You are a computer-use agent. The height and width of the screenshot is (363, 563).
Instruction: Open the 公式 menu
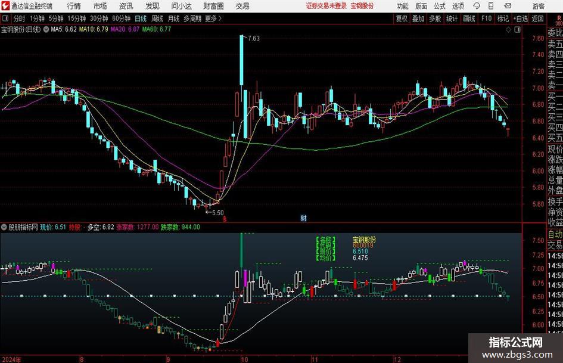pos(440,6)
